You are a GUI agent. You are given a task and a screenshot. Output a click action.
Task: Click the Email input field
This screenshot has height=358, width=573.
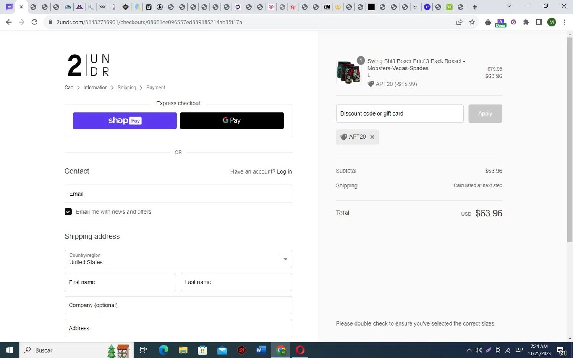pyautogui.click(x=178, y=194)
